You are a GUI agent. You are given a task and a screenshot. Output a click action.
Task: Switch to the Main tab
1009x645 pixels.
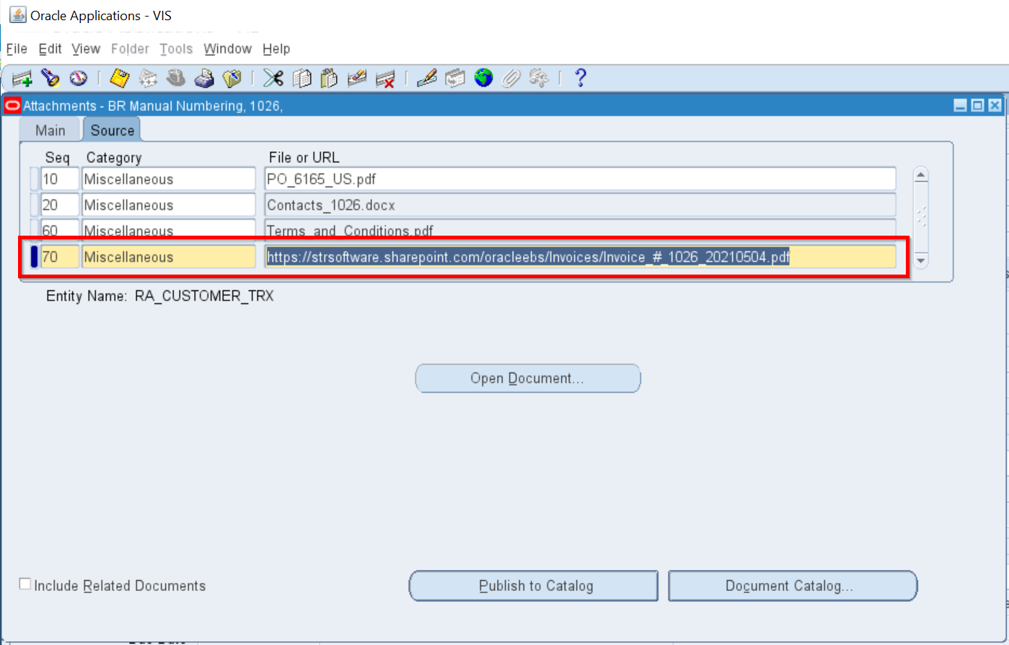[x=50, y=130]
